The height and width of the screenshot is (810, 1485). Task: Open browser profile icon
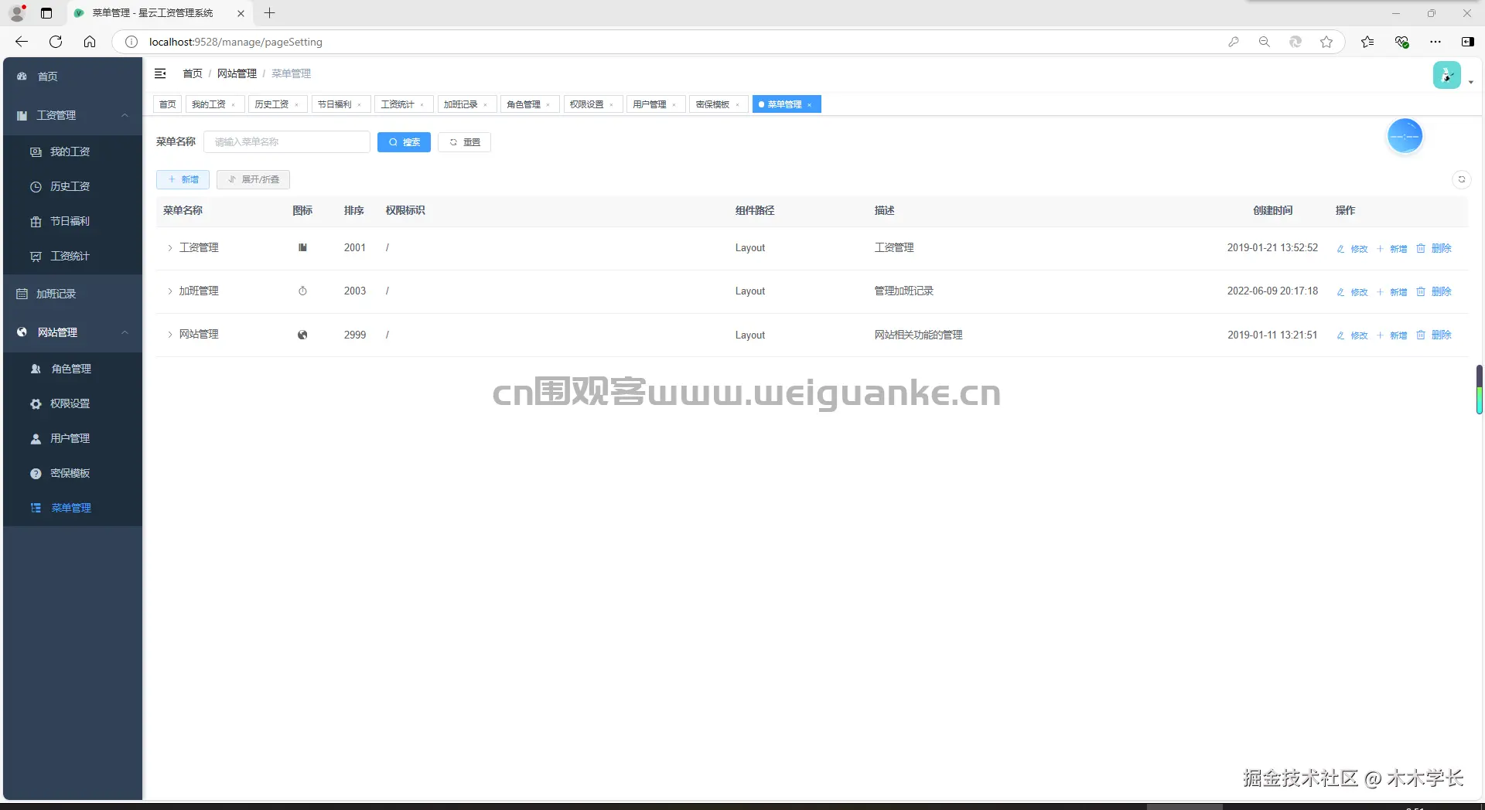[x=17, y=13]
